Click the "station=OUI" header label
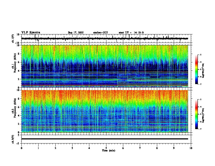This screenshot has width=215, height=166. tap(100, 33)
